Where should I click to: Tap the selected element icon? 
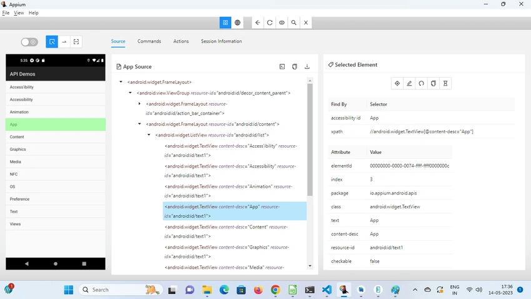[397, 83]
